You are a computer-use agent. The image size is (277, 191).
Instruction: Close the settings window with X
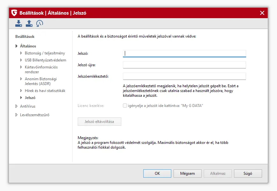click(x=262, y=13)
